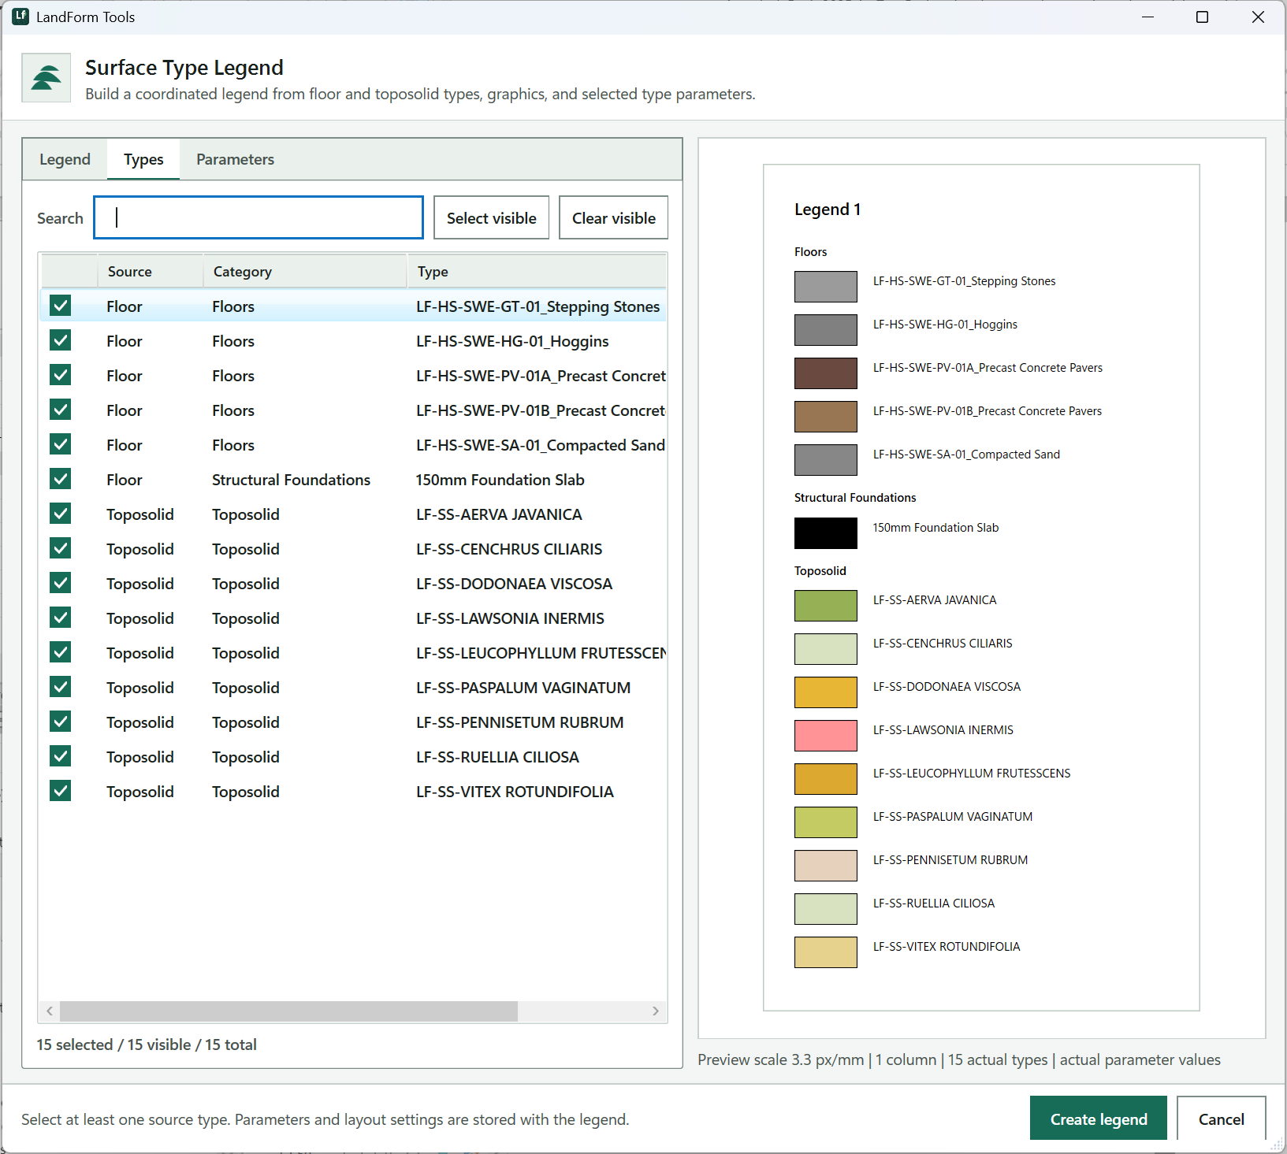
Task: Open the Parameters tab
Action: (x=235, y=159)
